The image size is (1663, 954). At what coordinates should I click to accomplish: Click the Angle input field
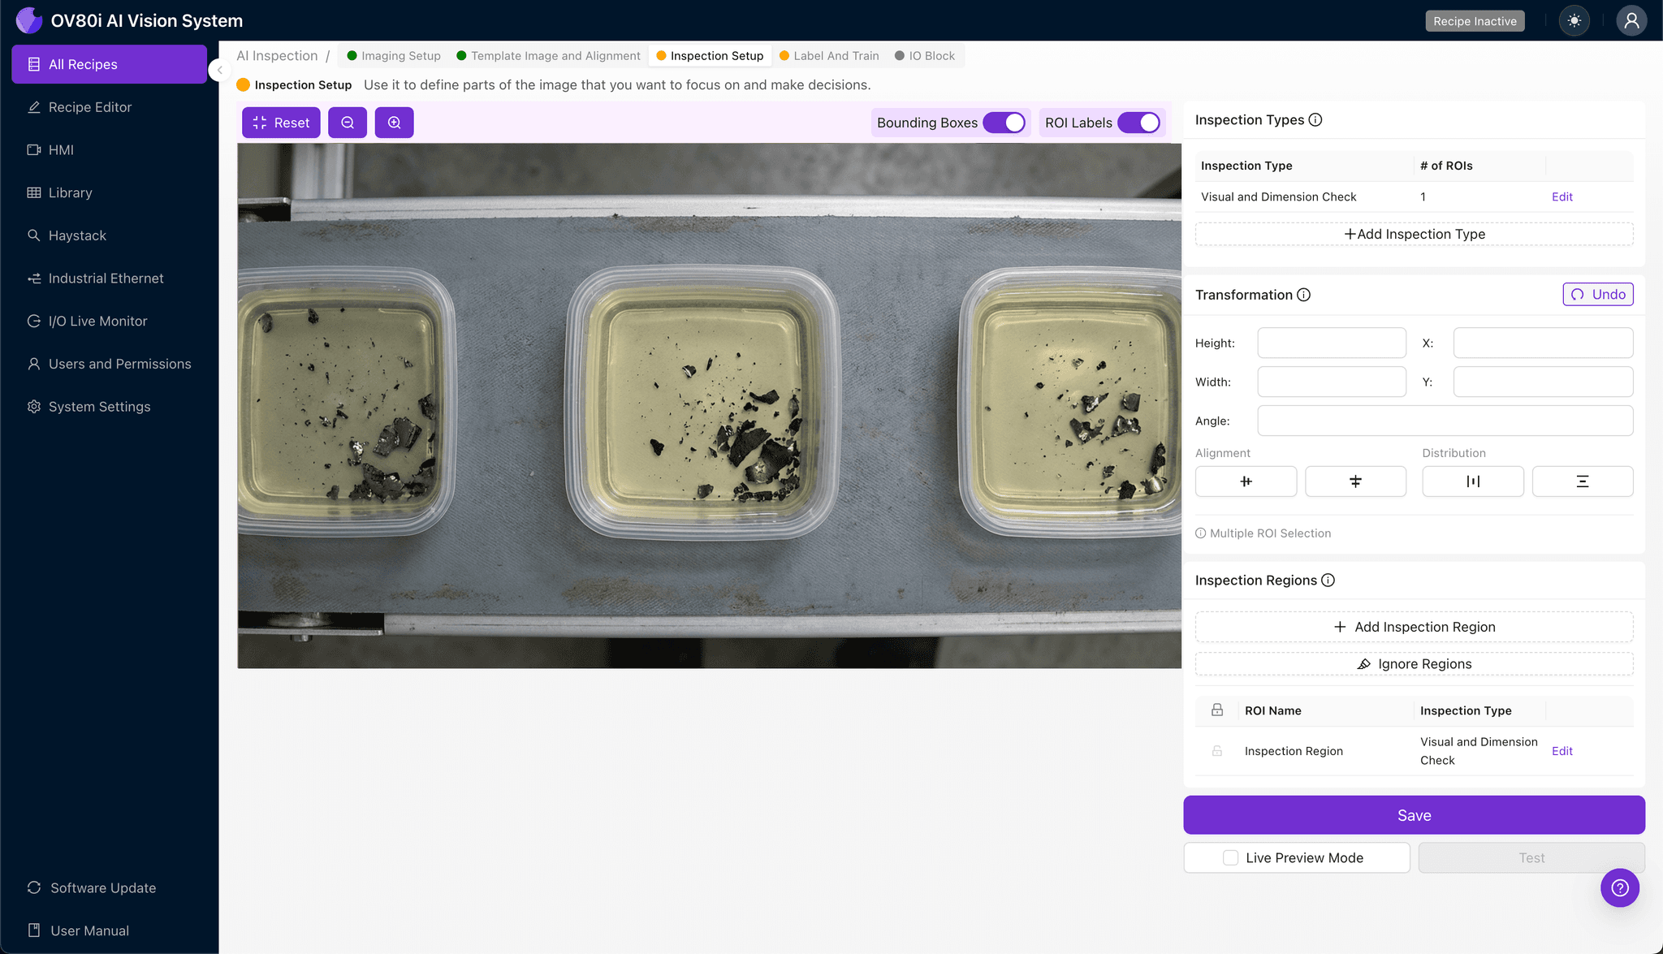click(1445, 421)
